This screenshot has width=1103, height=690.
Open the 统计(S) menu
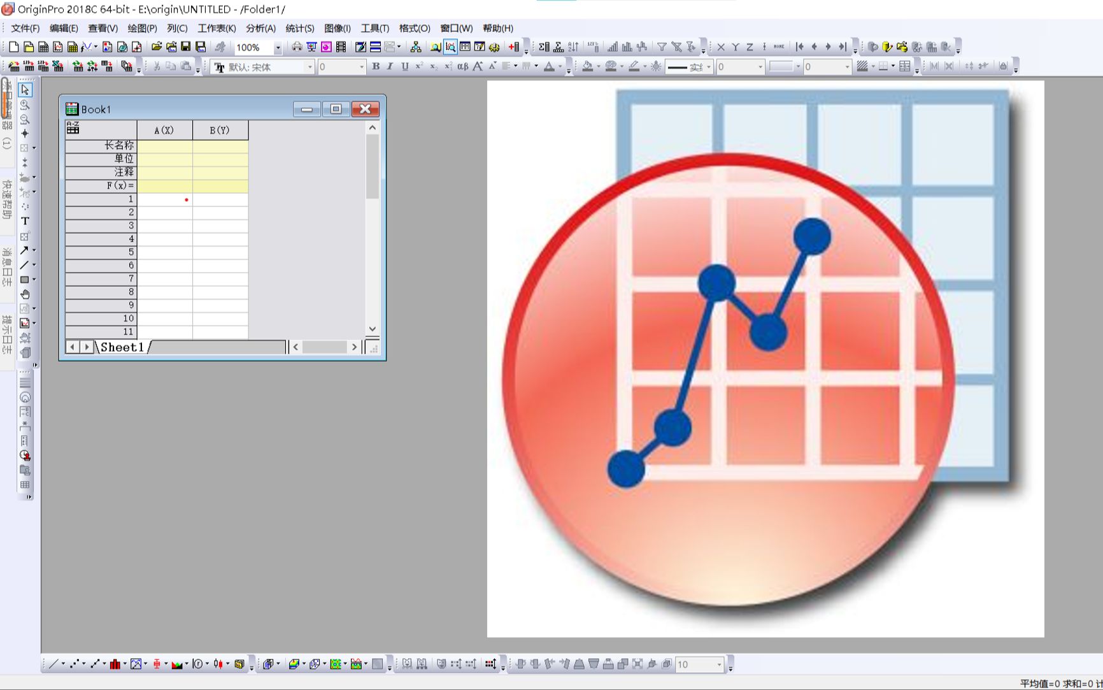pyautogui.click(x=300, y=28)
